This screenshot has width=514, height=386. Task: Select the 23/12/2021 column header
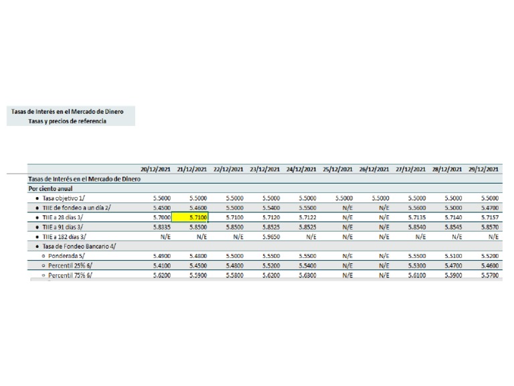pos(264,170)
